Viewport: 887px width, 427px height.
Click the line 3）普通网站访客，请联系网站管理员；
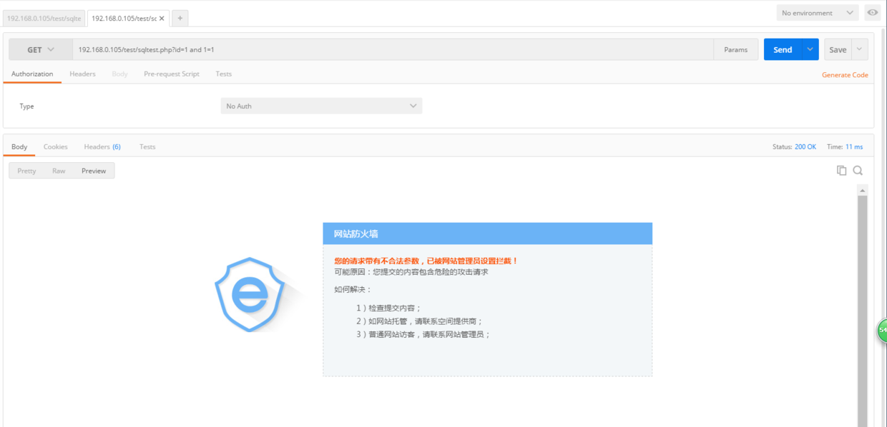423,334
